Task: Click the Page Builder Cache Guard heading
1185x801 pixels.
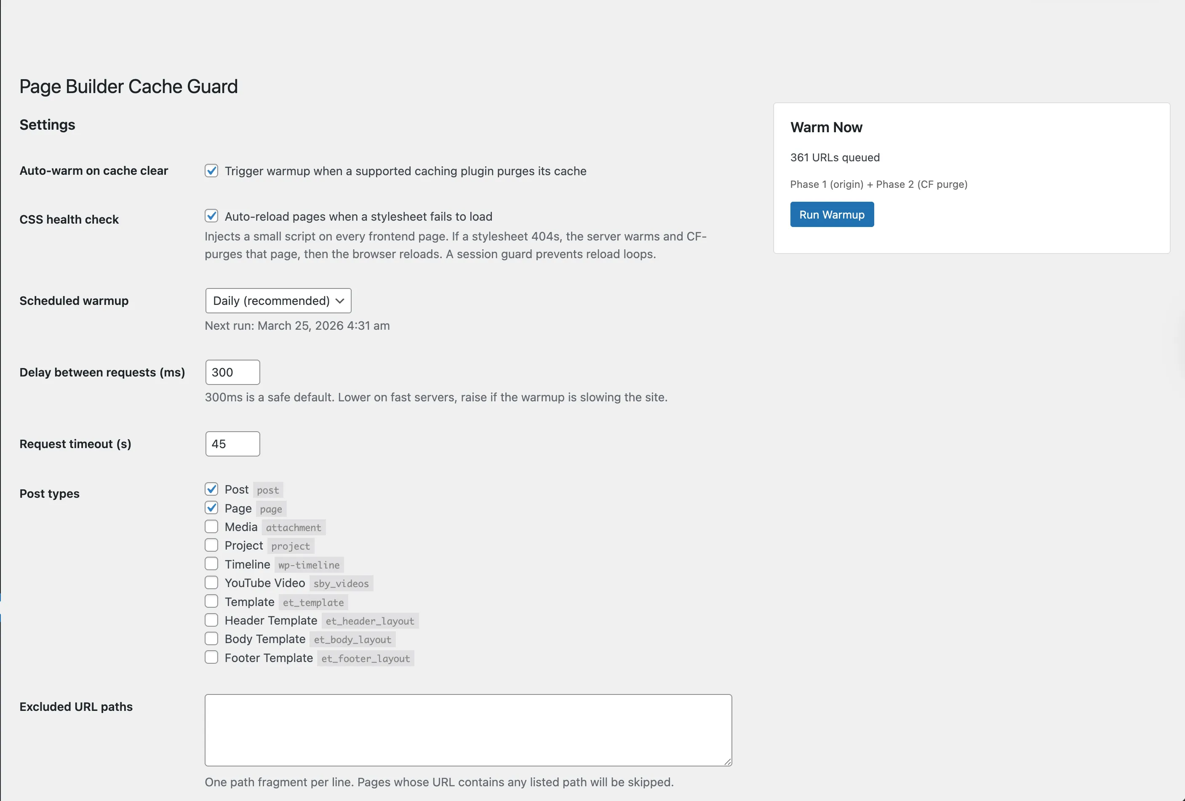Action: (x=128, y=86)
